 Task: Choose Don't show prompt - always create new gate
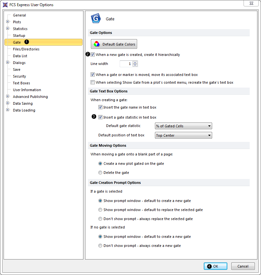point(100,246)
